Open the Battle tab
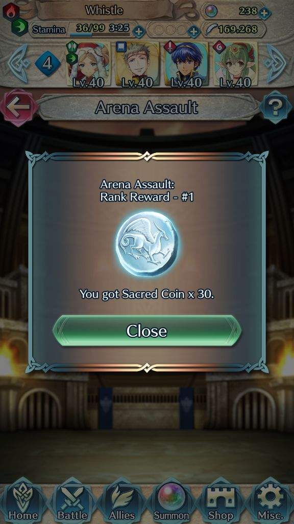 coord(72,503)
